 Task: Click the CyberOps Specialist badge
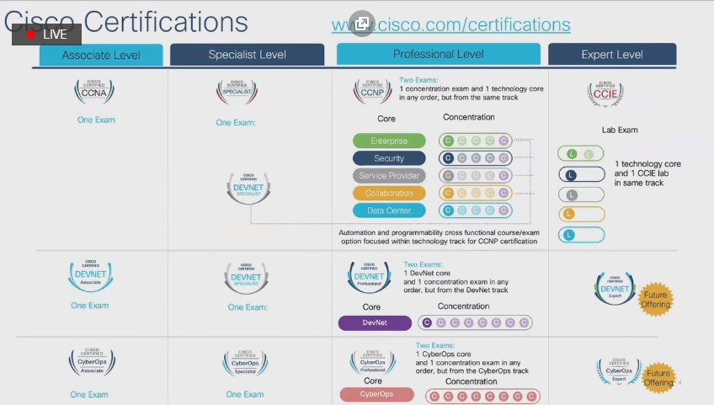click(x=245, y=363)
